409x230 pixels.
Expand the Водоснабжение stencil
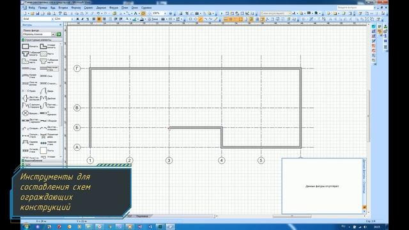(x=42, y=161)
